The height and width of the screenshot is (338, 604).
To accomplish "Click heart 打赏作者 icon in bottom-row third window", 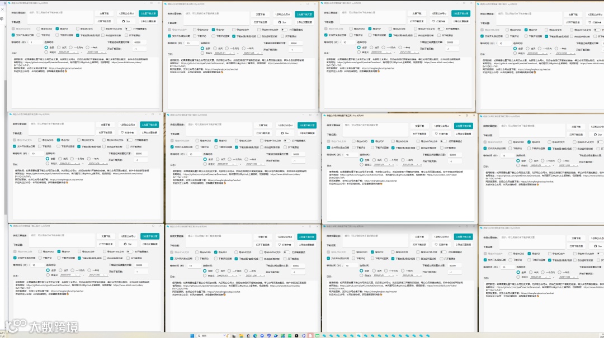I will 436,245.
